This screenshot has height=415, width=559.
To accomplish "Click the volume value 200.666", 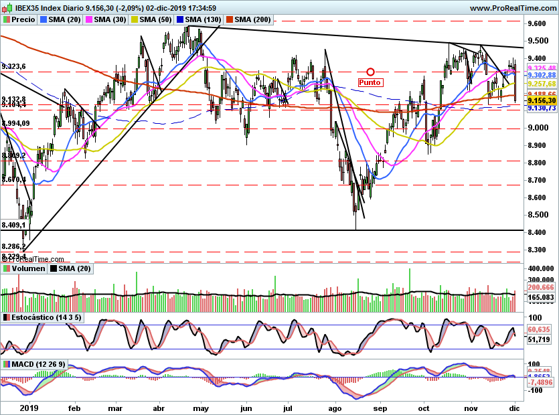I will [x=541, y=287].
